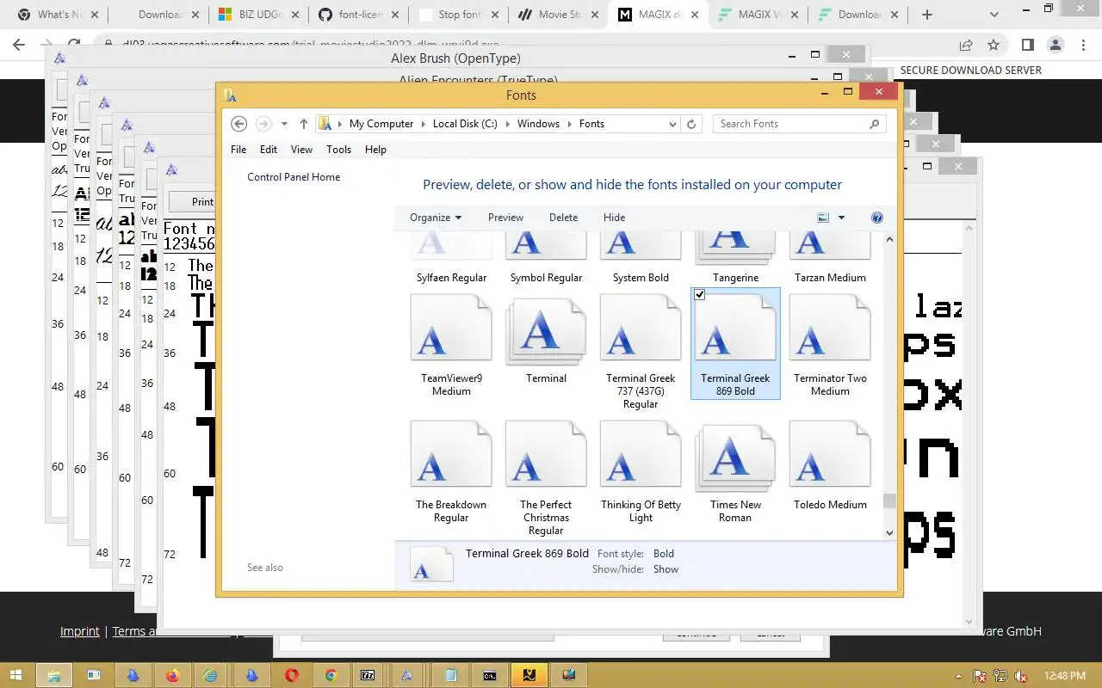Click the Fonts breadcrumb in address bar
This screenshot has width=1102, height=688.
tap(591, 124)
